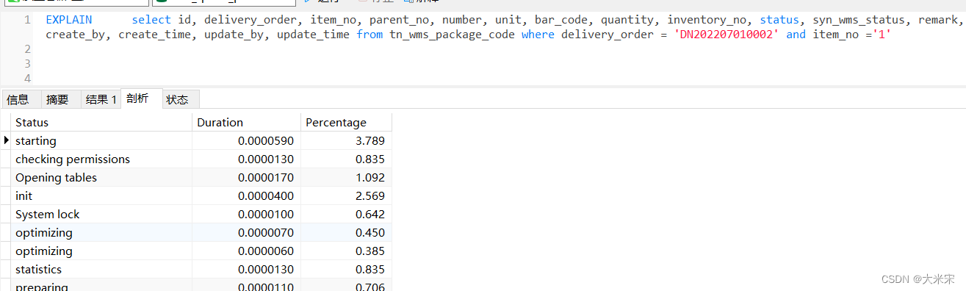
Task: Select the 'init' status cell
Action: [x=101, y=195]
